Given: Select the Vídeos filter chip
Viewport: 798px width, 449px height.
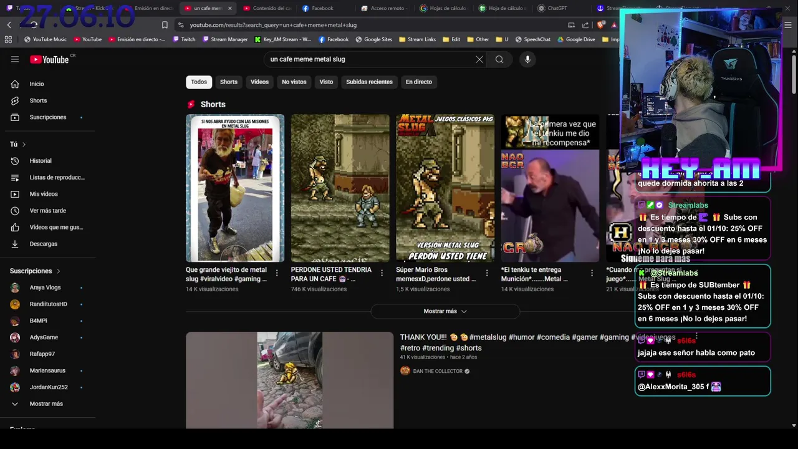Looking at the screenshot, I should pyautogui.click(x=259, y=82).
